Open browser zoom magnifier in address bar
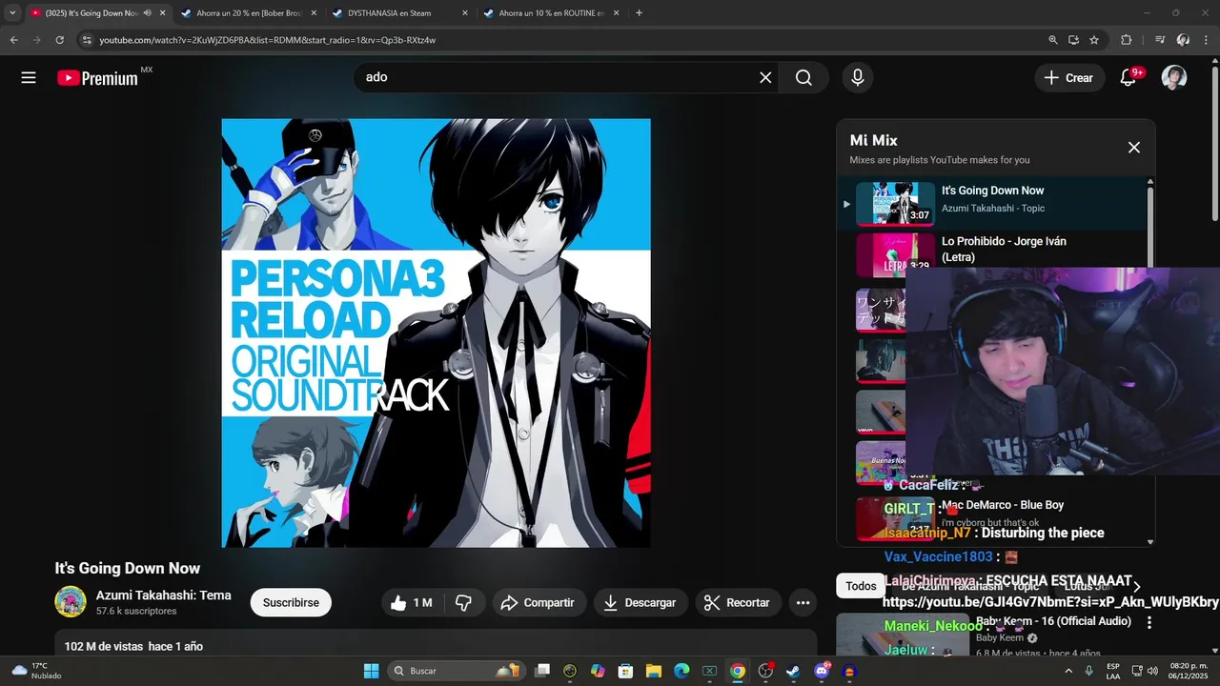Viewport: 1220px width, 686px height. 1053,40
